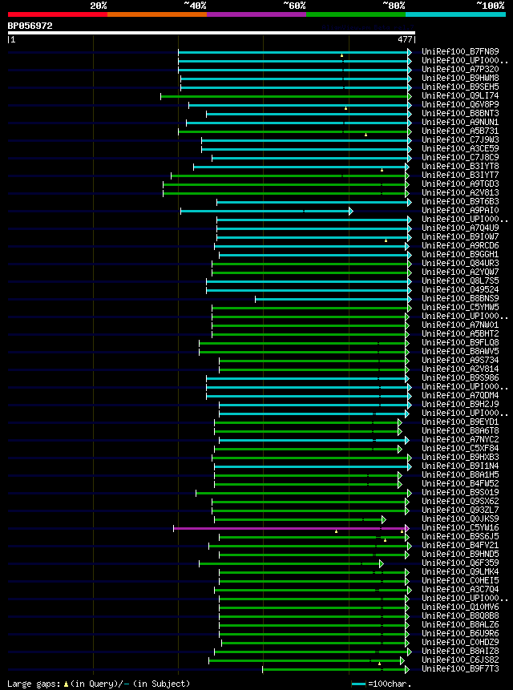The width and height of the screenshot is (513, 690).
Task: Choose the UniRef100_A9PAI0 entry
Action: pyautogui.click(x=460, y=210)
